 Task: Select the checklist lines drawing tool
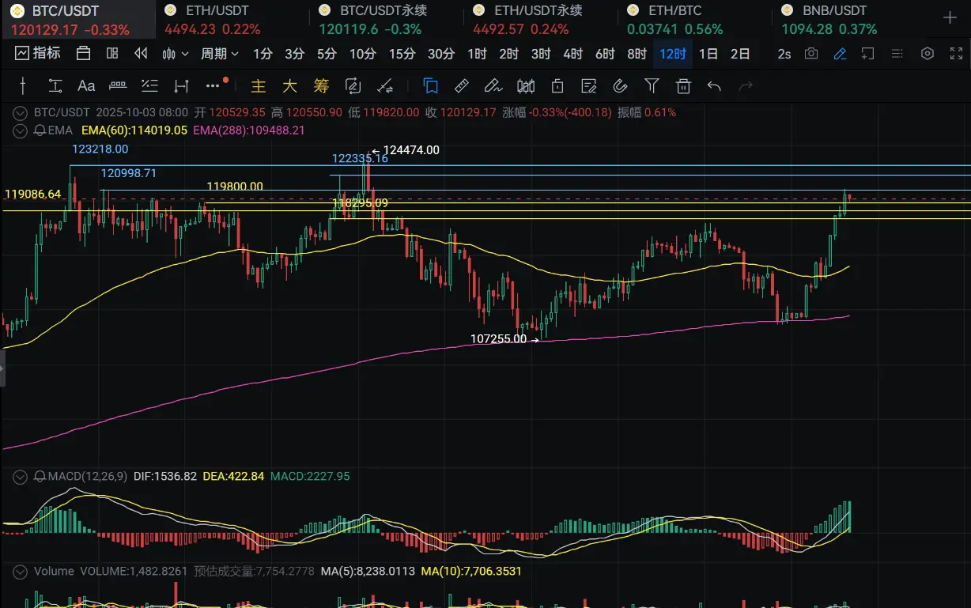coord(149,86)
